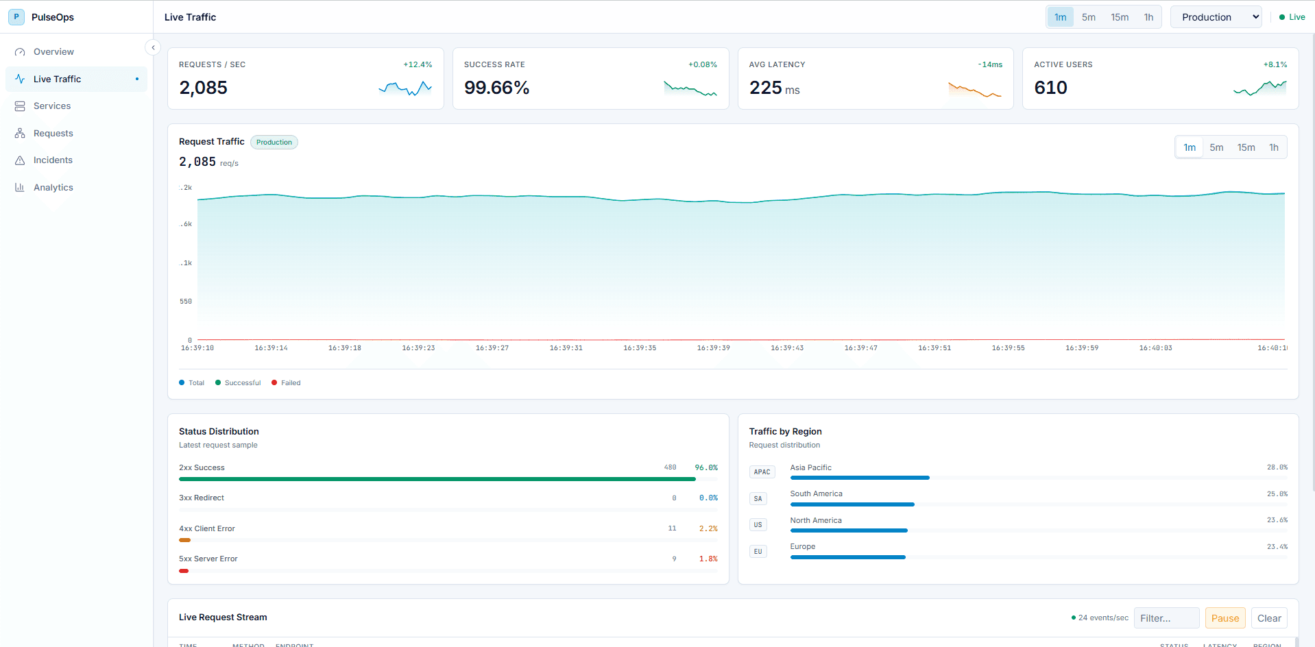Image resolution: width=1315 pixels, height=647 pixels.
Task: Click the PulseOps logo icon
Action: (16, 17)
